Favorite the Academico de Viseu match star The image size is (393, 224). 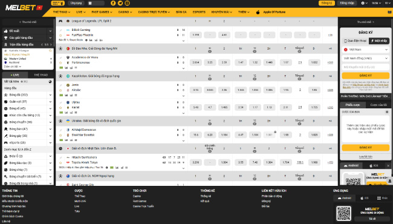60,63
